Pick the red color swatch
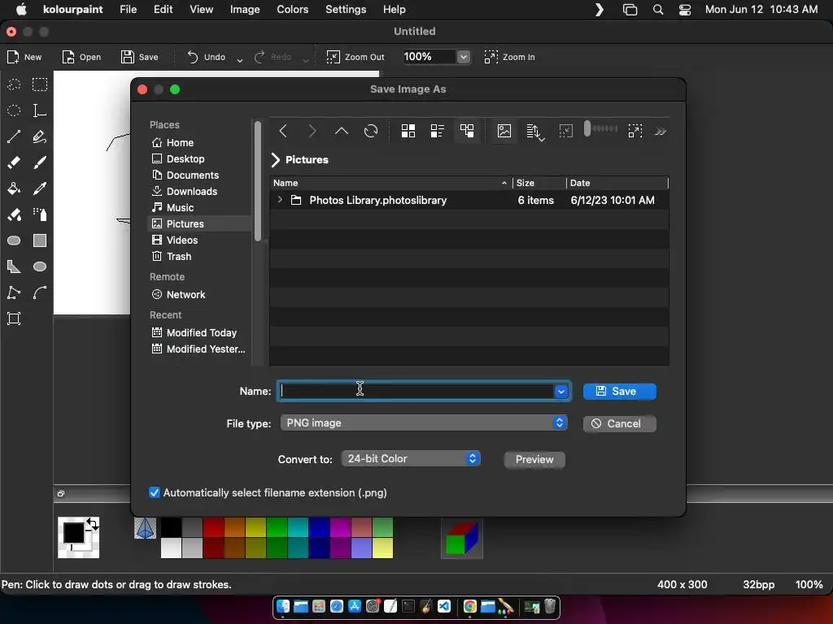 coord(213,527)
